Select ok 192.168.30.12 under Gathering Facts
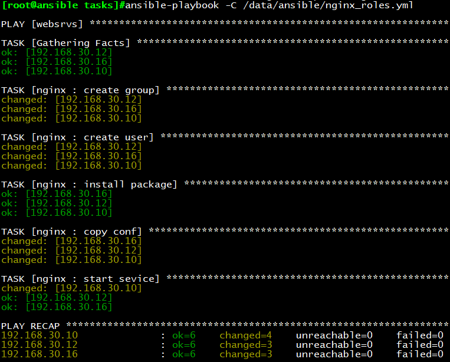This screenshot has width=450, height=362. click(57, 52)
